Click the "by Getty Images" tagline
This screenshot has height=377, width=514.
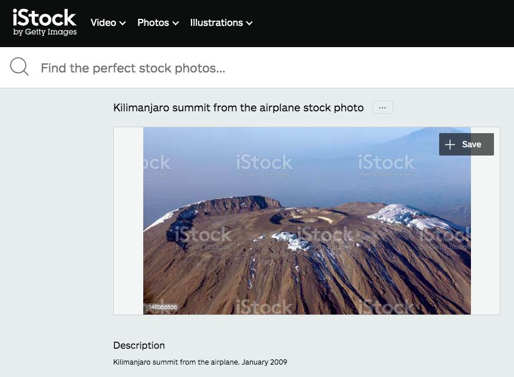coord(45,32)
